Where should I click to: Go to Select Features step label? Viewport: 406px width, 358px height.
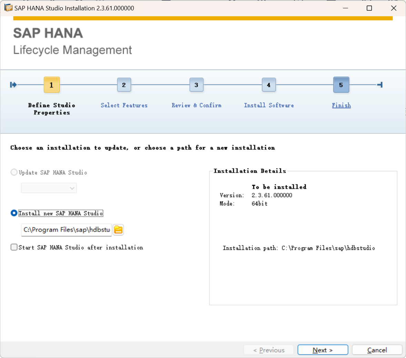(124, 105)
